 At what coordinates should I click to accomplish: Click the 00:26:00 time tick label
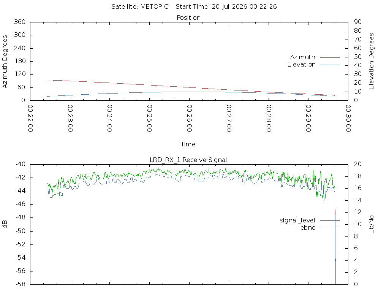[189, 118]
